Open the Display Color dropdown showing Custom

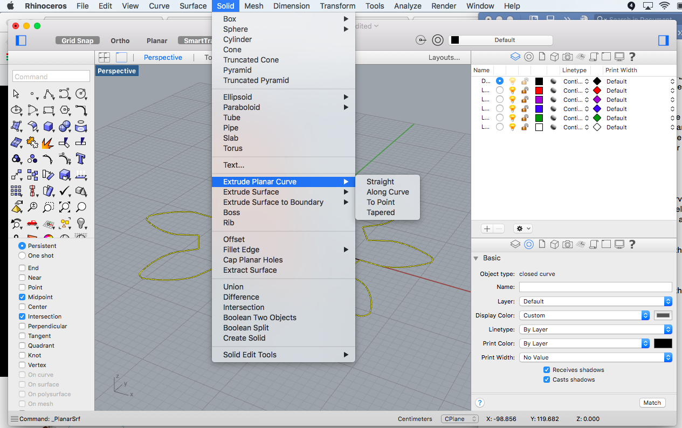[x=584, y=315]
